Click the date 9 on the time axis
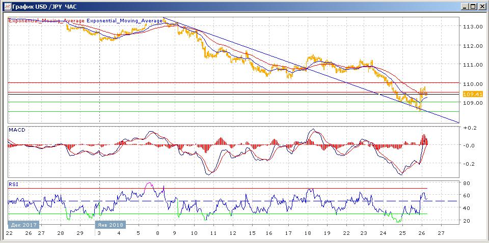 tap(174, 233)
